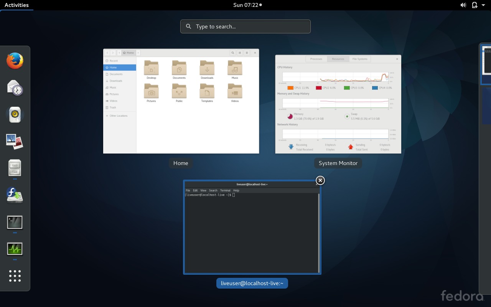Switch Files to grid view

[240, 53]
